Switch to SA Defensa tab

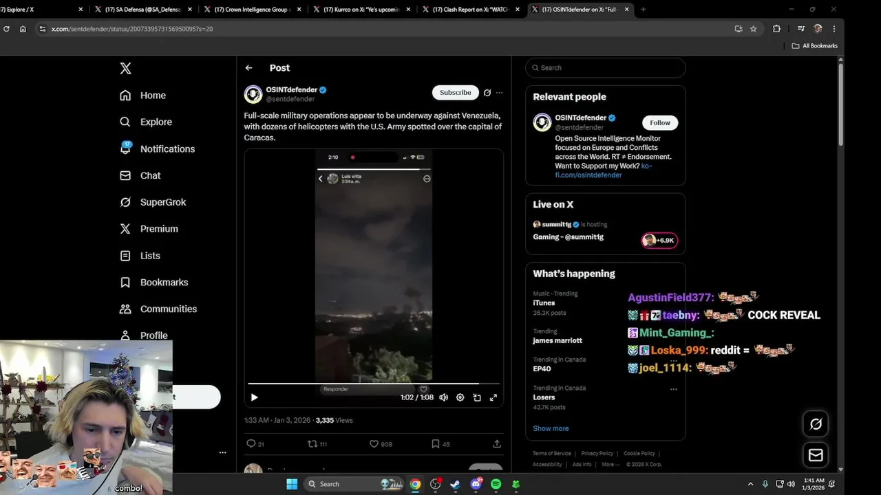143,10
